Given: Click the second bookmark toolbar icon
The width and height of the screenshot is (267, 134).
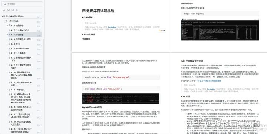Looking at the screenshot, I should pyautogui.click(x=8, y=10).
